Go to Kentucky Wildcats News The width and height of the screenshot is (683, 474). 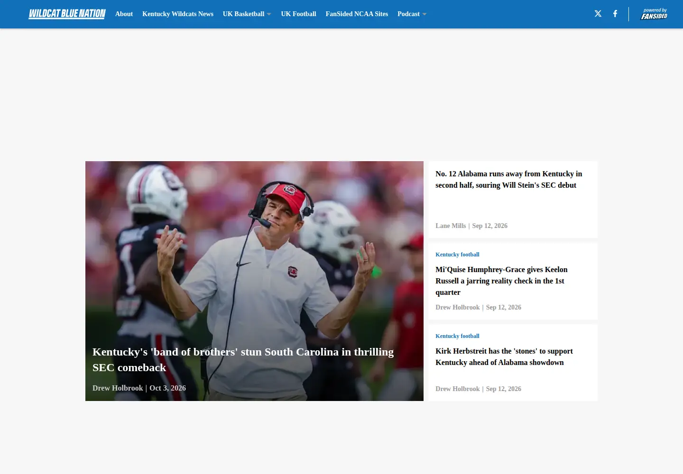click(178, 14)
